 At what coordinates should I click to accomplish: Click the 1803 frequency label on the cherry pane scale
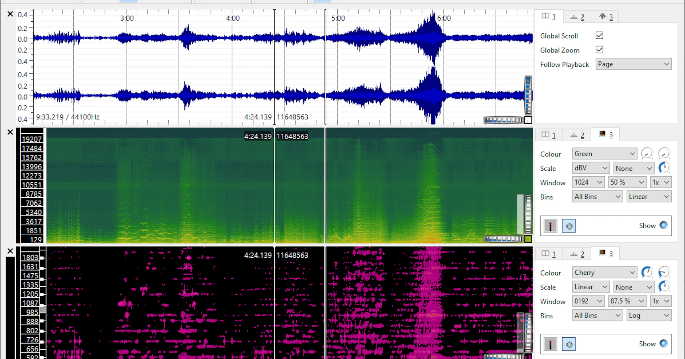coord(30,258)
